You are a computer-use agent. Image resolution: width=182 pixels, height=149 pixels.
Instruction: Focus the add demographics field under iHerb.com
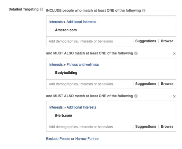coord(90,127)
